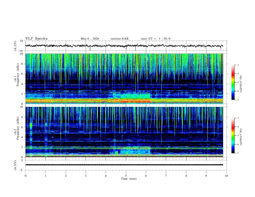Click the start UT time label
This screenshot has width=255, height=197.
(x=156, y=39)
